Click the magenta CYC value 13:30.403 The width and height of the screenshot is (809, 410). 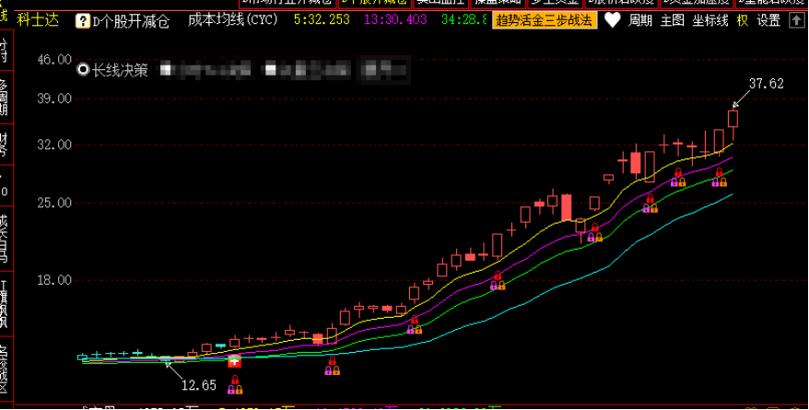(395, 20)
